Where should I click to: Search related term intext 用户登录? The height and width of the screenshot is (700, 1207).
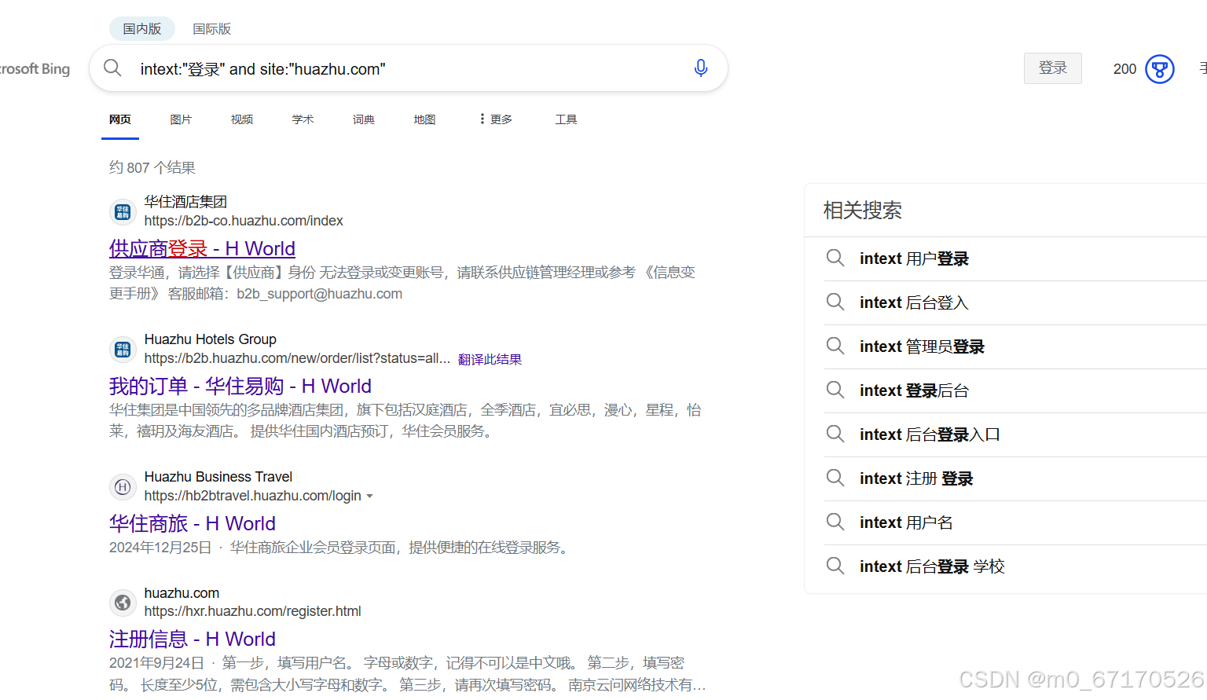point(914,258)
